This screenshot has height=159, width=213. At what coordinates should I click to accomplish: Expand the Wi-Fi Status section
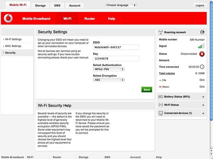coord(203,105)
